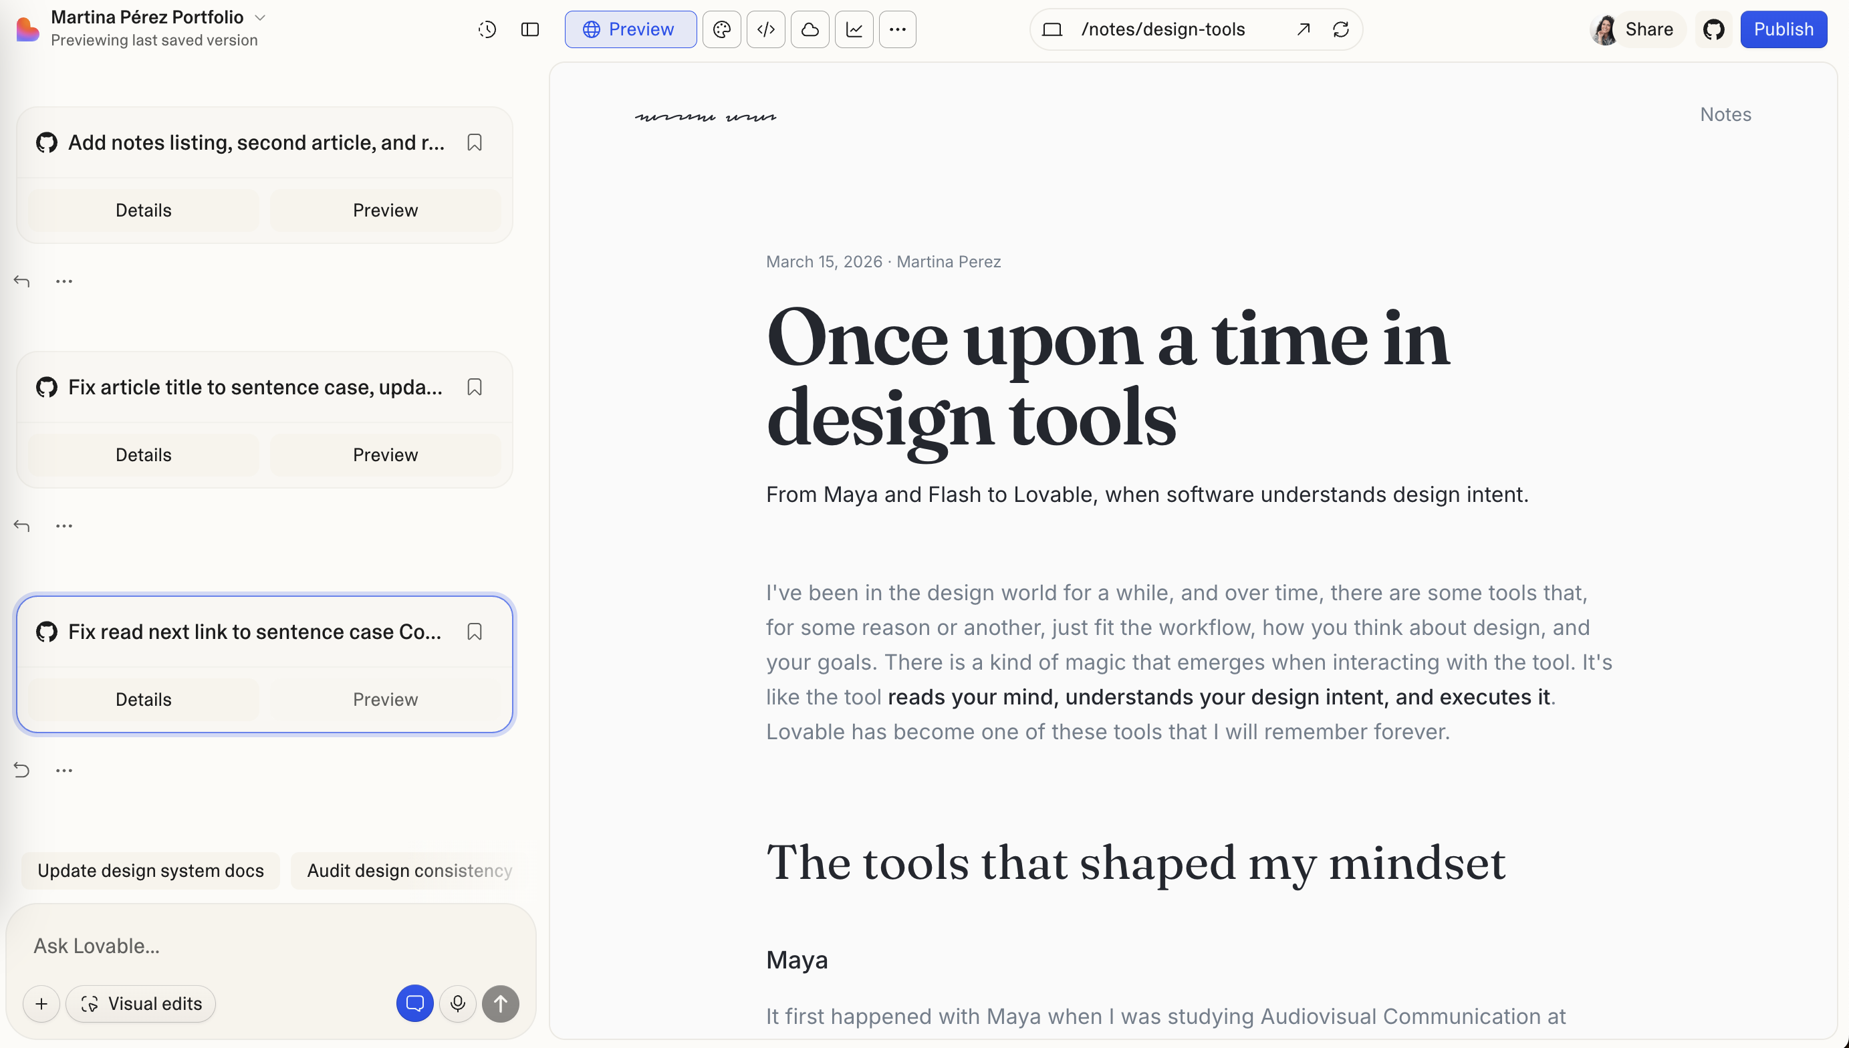The height and width of the screenshot is (1048, 1849).
Task: Focus the Ask Lovable input field
Action: 271,946
